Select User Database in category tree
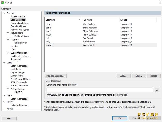 click(x=18, y=20)
